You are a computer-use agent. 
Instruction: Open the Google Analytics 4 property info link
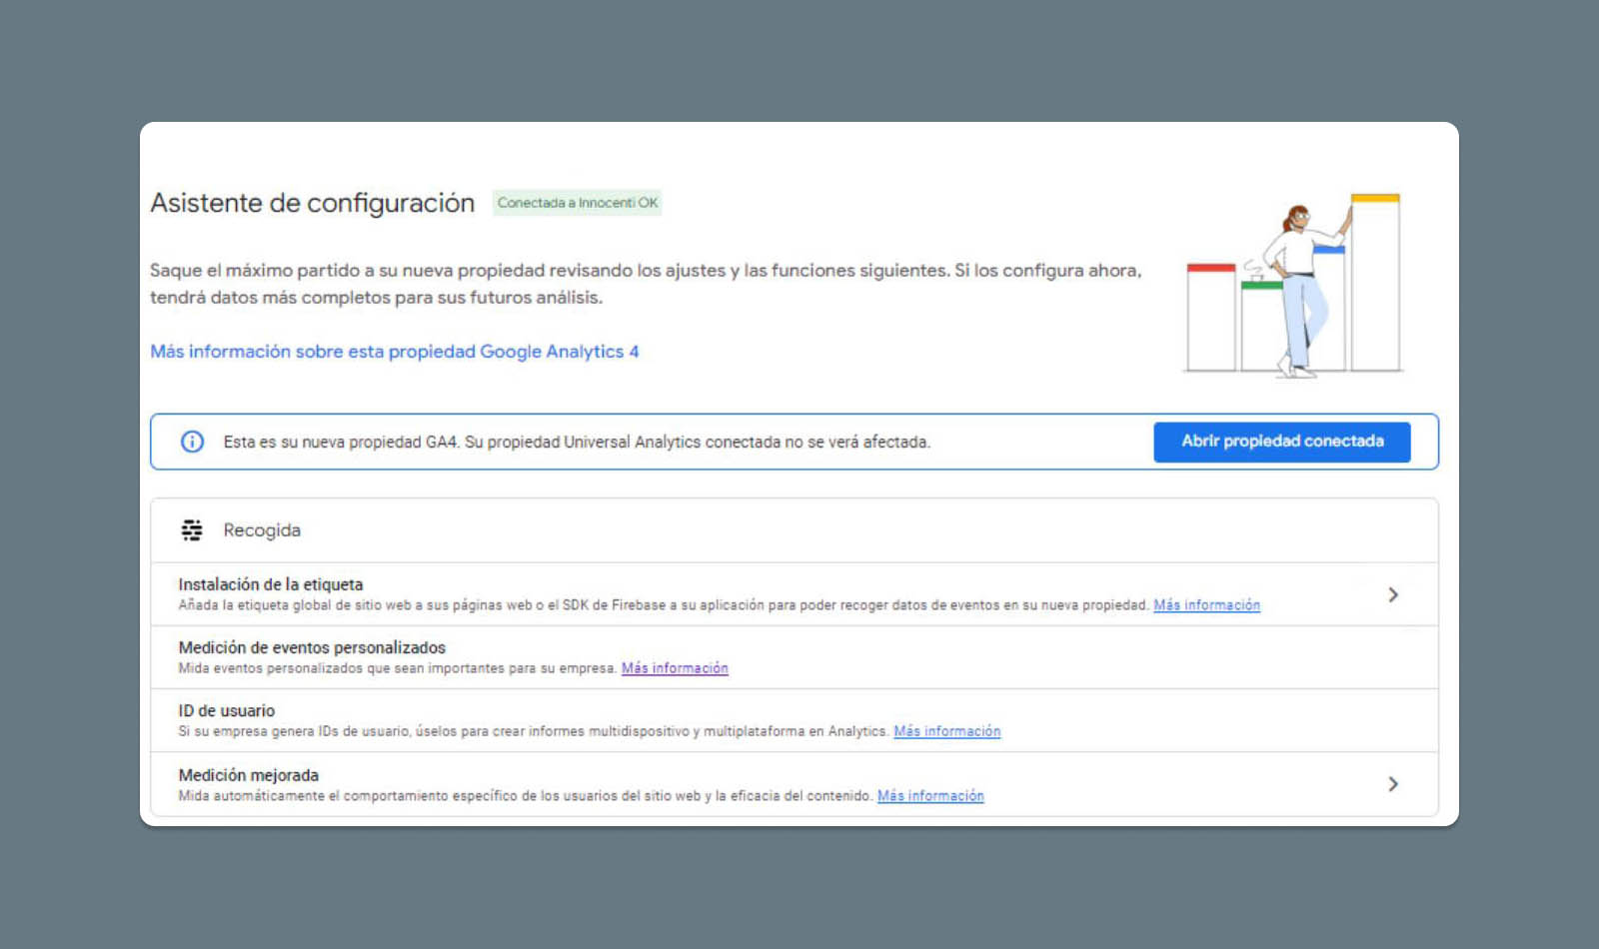tap(394, 352)
